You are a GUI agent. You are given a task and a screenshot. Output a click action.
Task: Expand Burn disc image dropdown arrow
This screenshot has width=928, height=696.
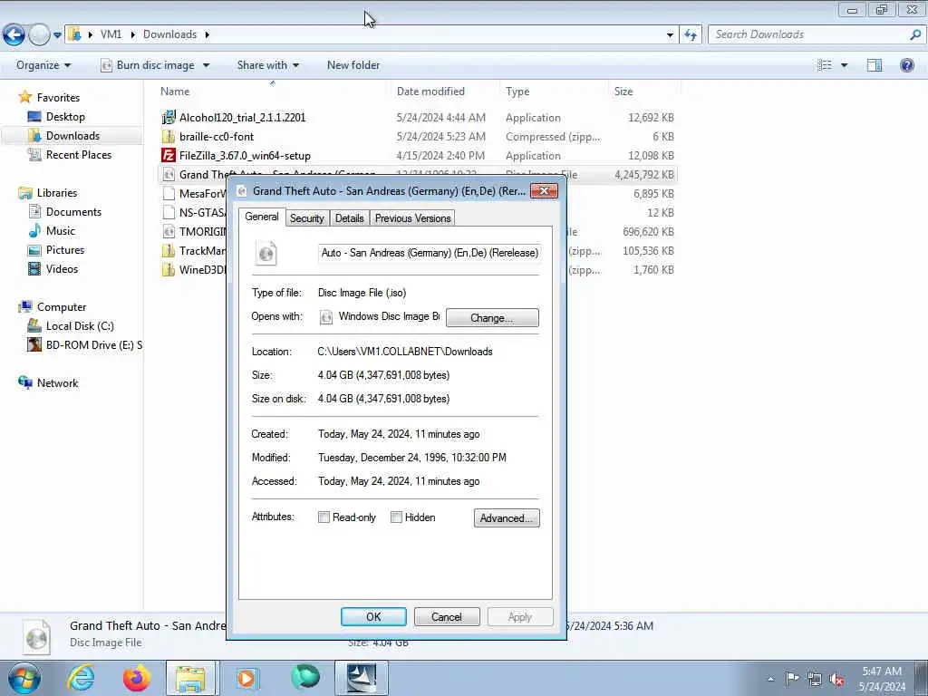(206, 65)
